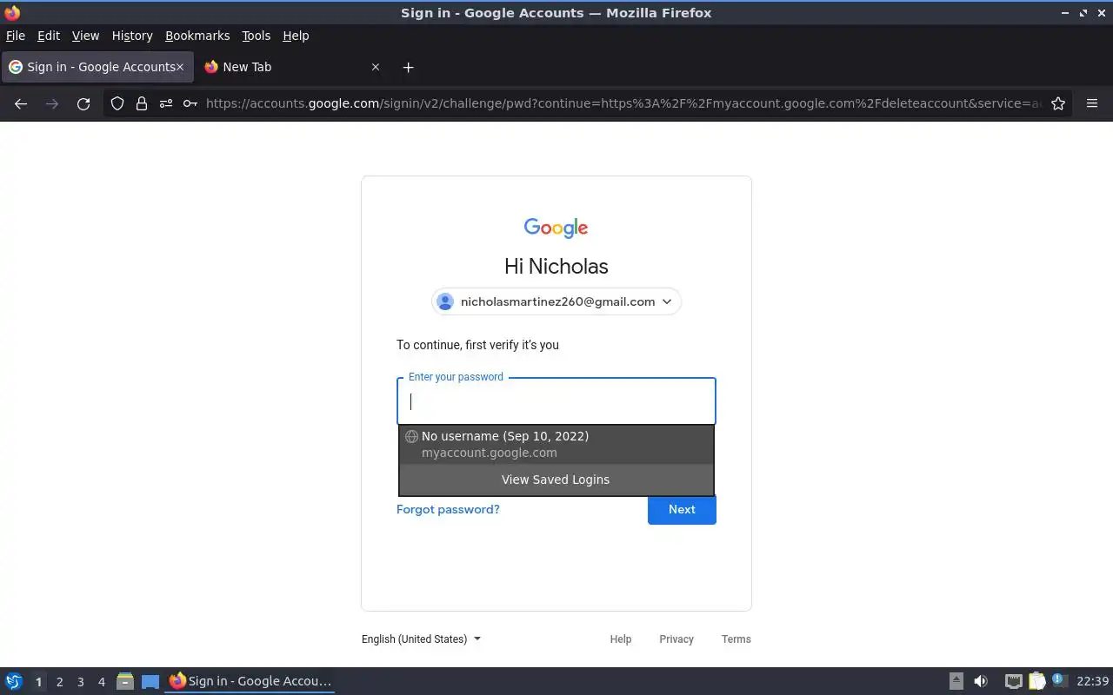
Task: Switch to the New Tab tab
Action: click(x=291, y=67)
